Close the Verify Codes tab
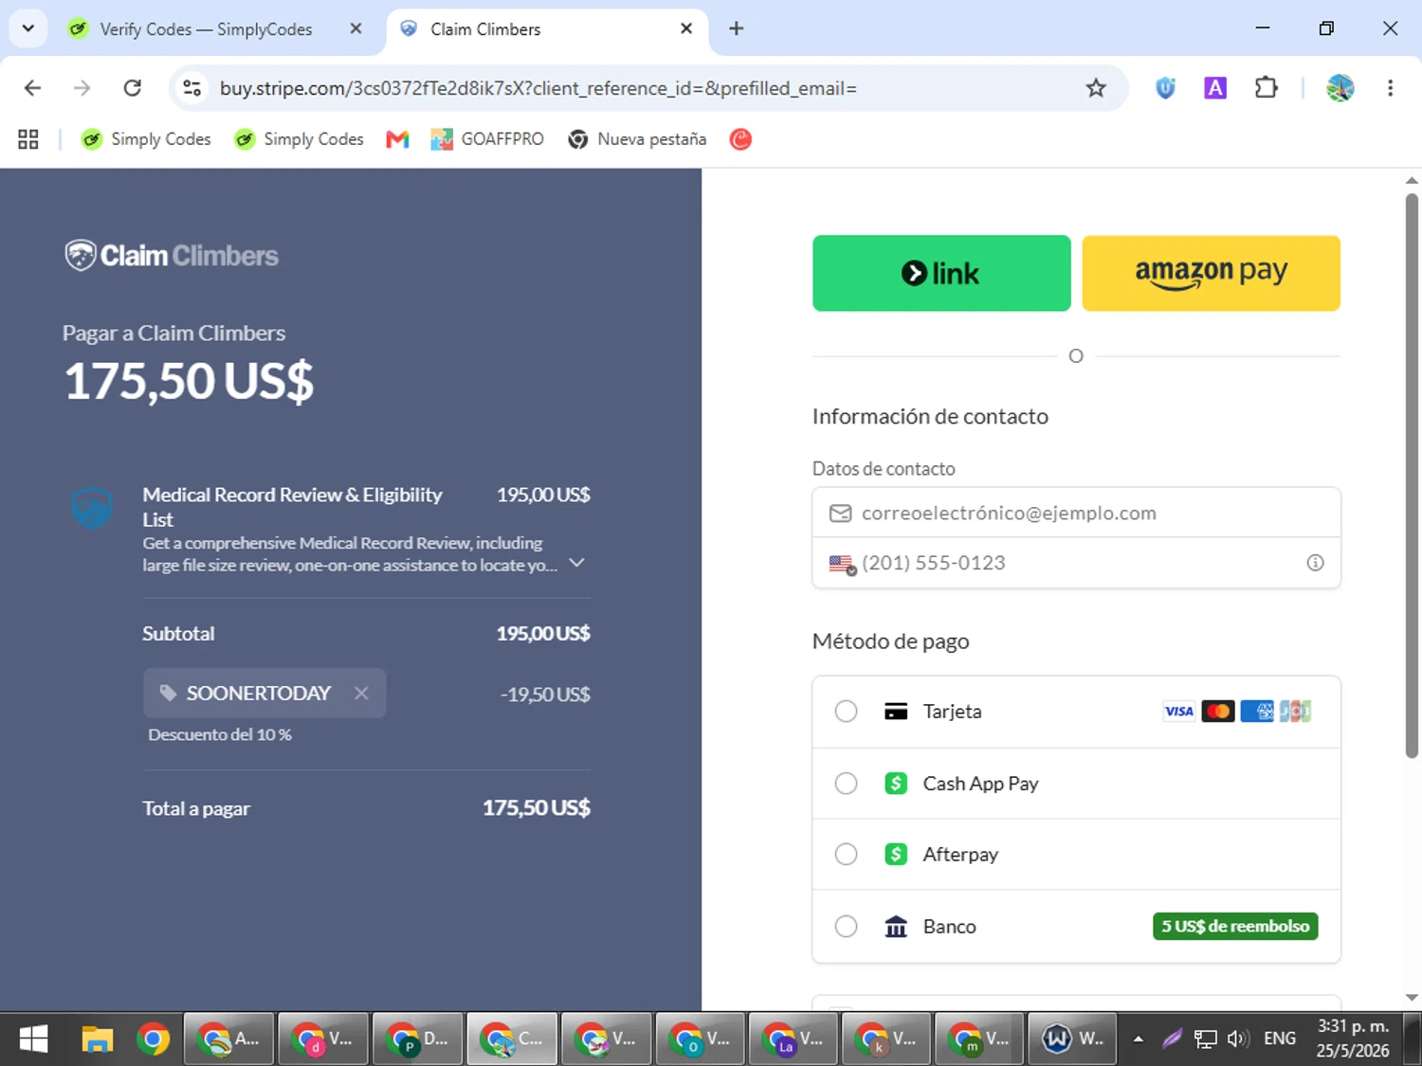This screenshot has width=1422, height=1066. point(355,28)
